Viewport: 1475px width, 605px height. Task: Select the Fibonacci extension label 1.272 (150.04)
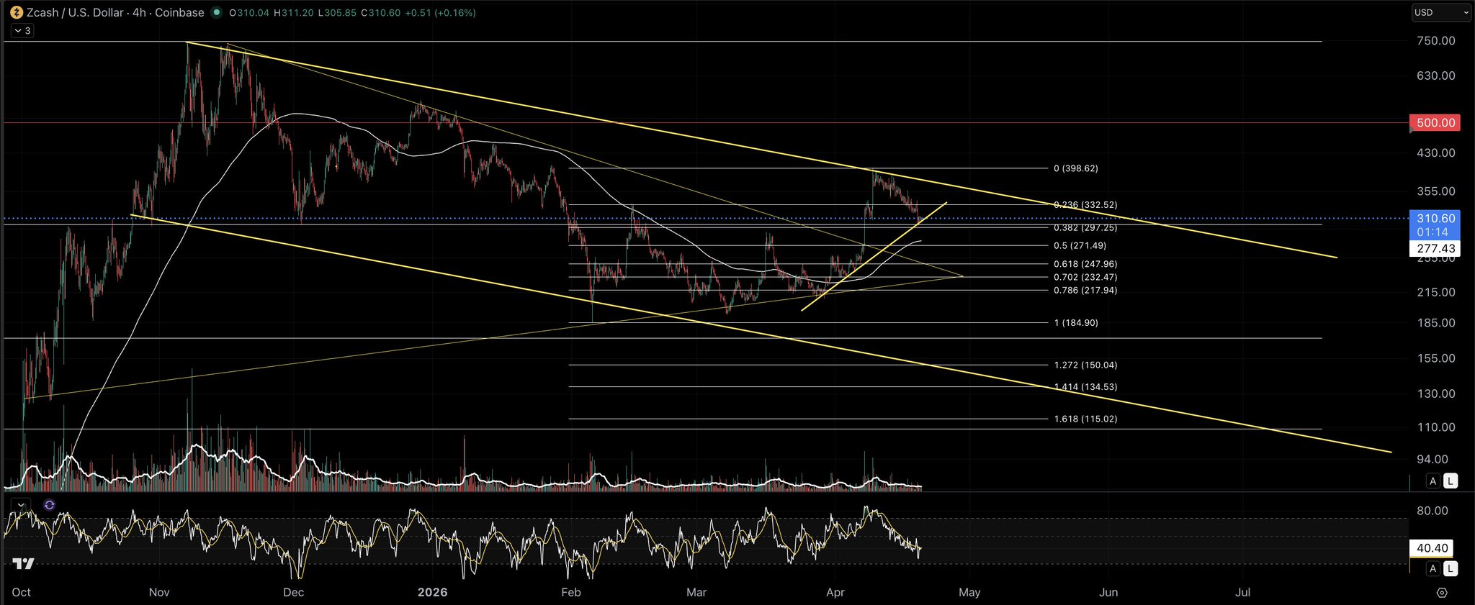[x=1085, y=365]
